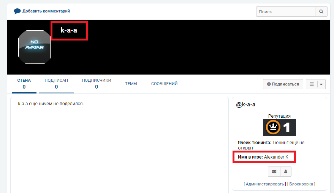Switch to the Стена tab
The width and height of the screenshot is (334, 193).
(24, 84)
